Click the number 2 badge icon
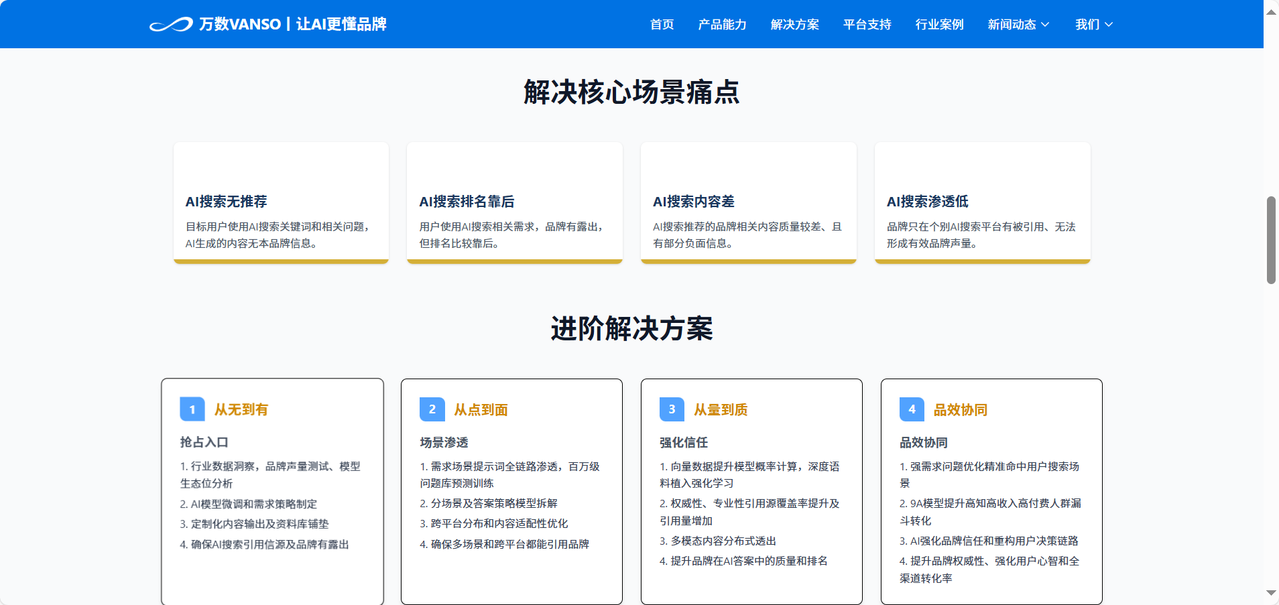1279x605 pixels. (x=432, y=409)
